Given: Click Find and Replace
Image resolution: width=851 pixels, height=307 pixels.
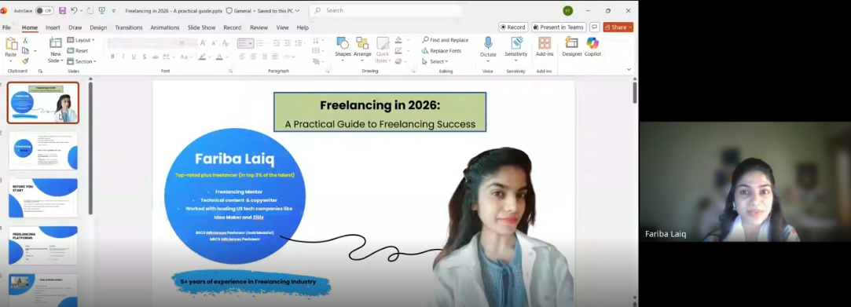Looking at the screenshot, I should click(x=445, y=40).
